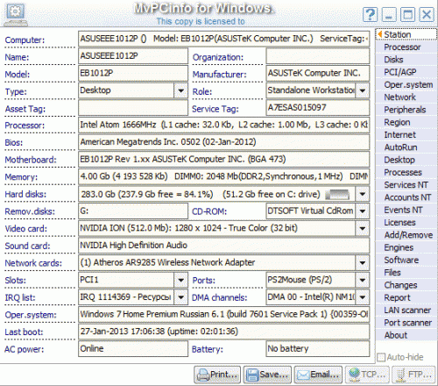Enable the Auto-hide checkbox
The width and height of the screenshot is (438, 386).
(381, 357)
